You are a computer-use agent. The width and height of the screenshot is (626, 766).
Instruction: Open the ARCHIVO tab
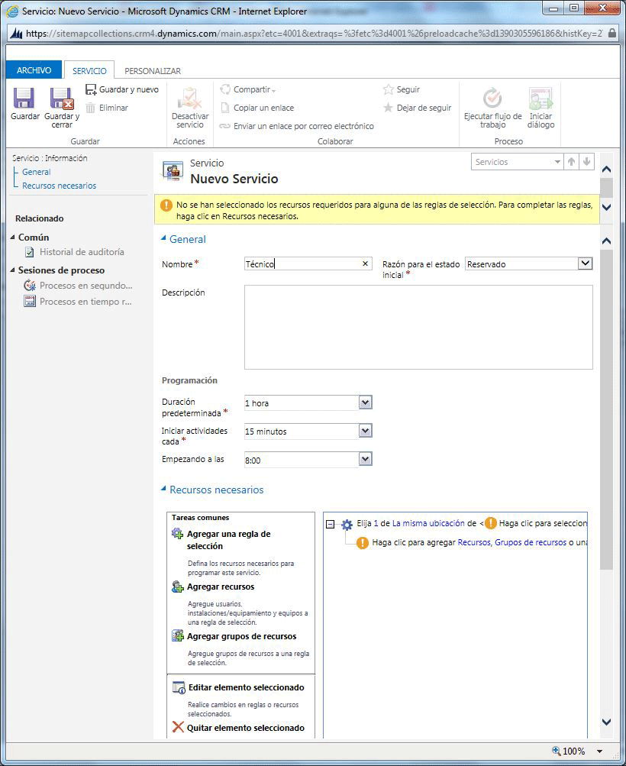pyautogui.click(x=34, y=70)
